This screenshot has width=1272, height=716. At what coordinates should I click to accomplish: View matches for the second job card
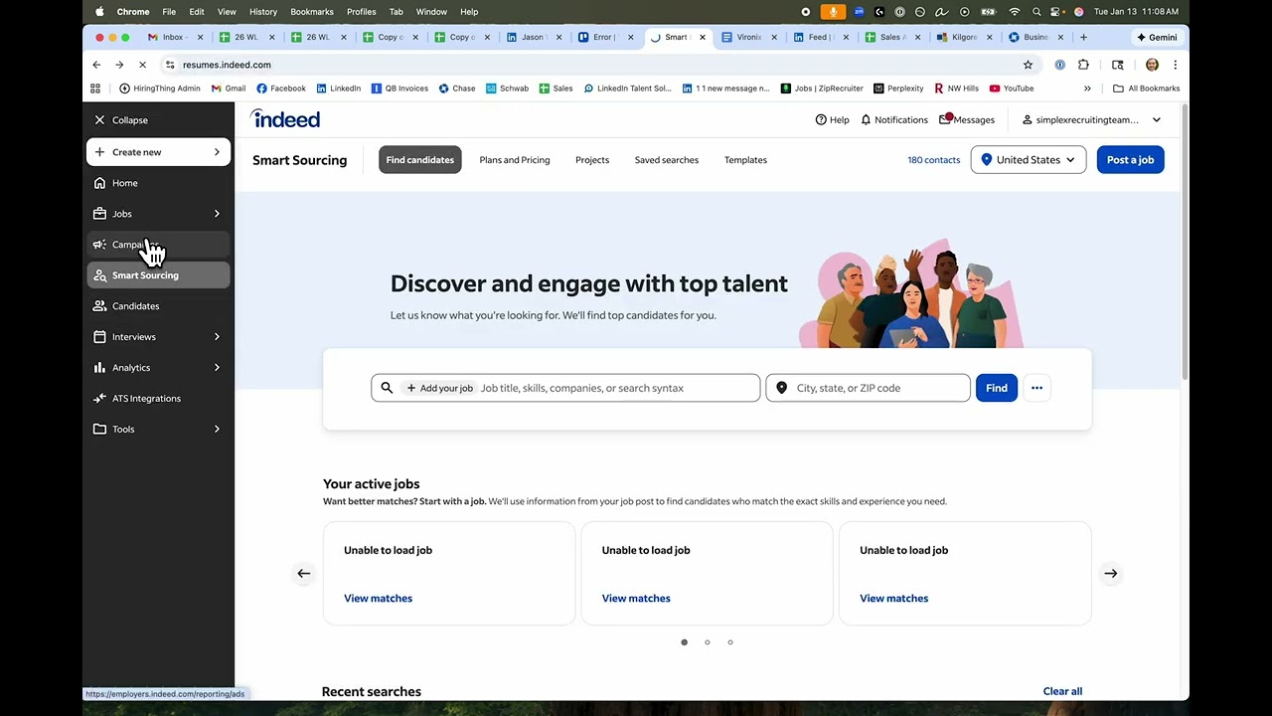(636, 599)
